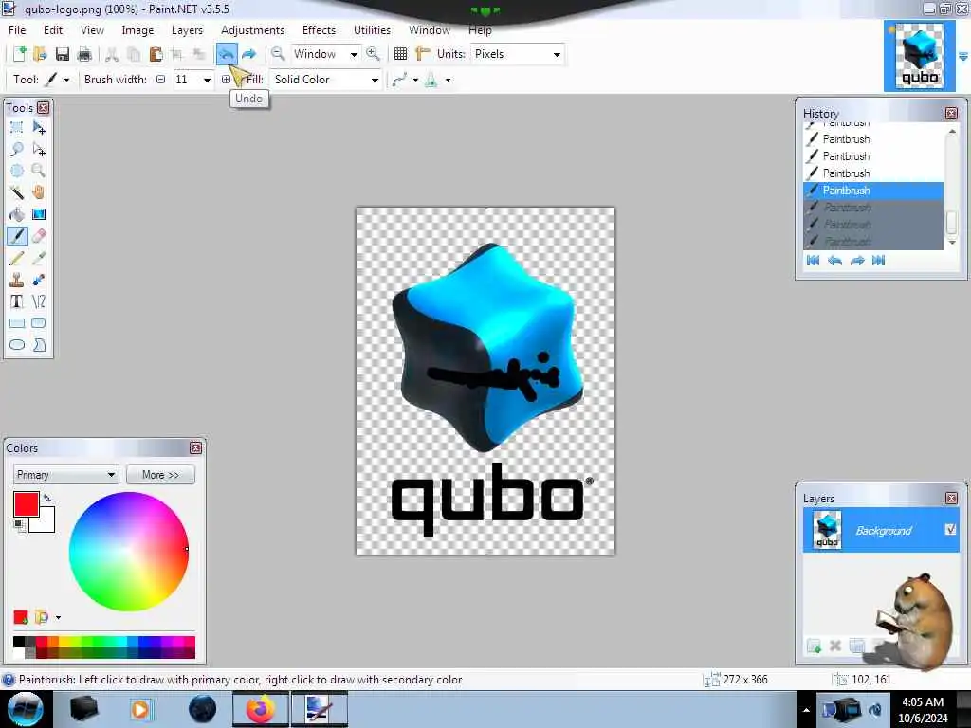
Task: Open the File menu
Action: point(17,29)
